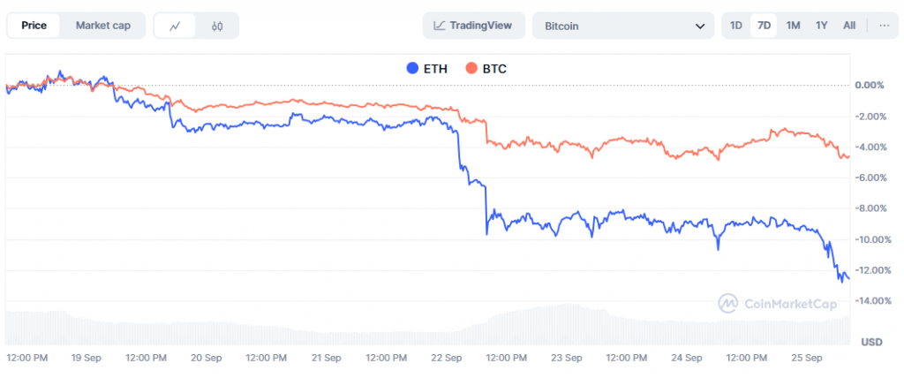Click the blue ETH legend dot
904x378 pixels.
[411, 68]
